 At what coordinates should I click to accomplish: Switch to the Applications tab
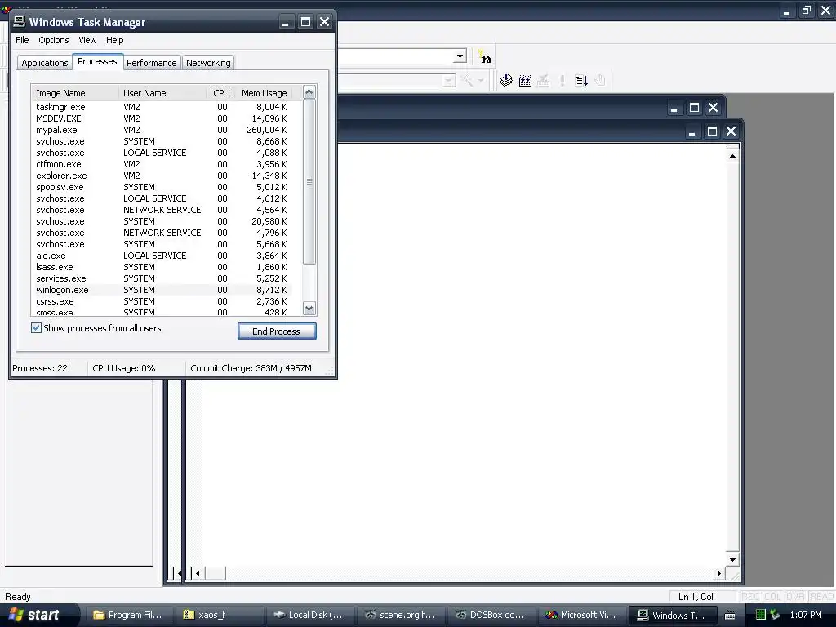(x=45, y=62)
